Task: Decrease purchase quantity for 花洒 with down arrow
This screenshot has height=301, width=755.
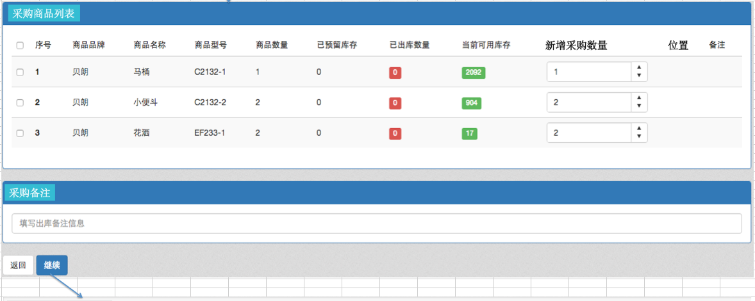Action: tap(639, 136)
